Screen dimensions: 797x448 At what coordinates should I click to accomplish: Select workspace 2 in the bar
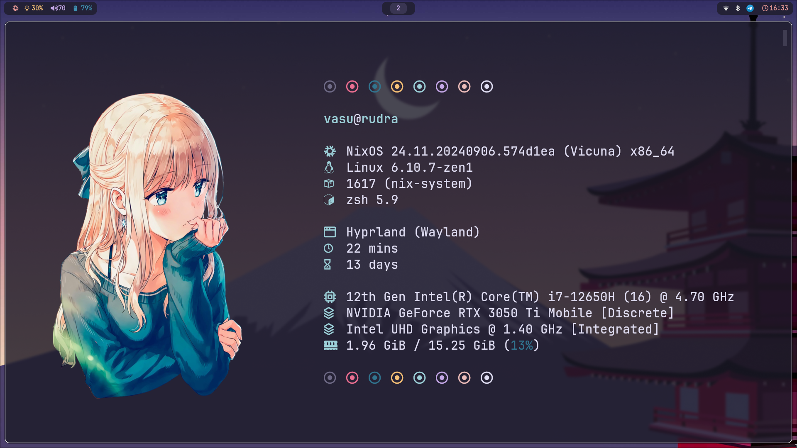(x=398, y=8)
